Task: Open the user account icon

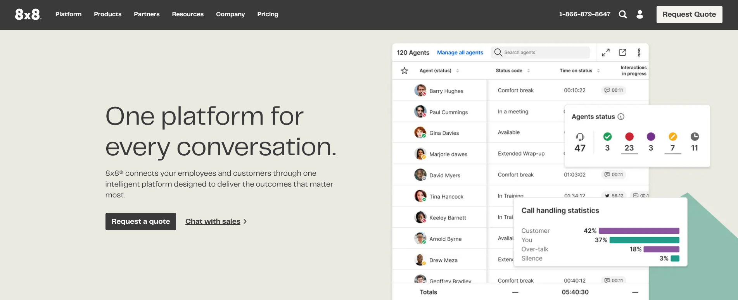Action: point(640,14)
